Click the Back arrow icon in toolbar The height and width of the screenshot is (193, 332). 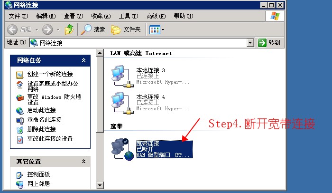[x=12, y=29]
